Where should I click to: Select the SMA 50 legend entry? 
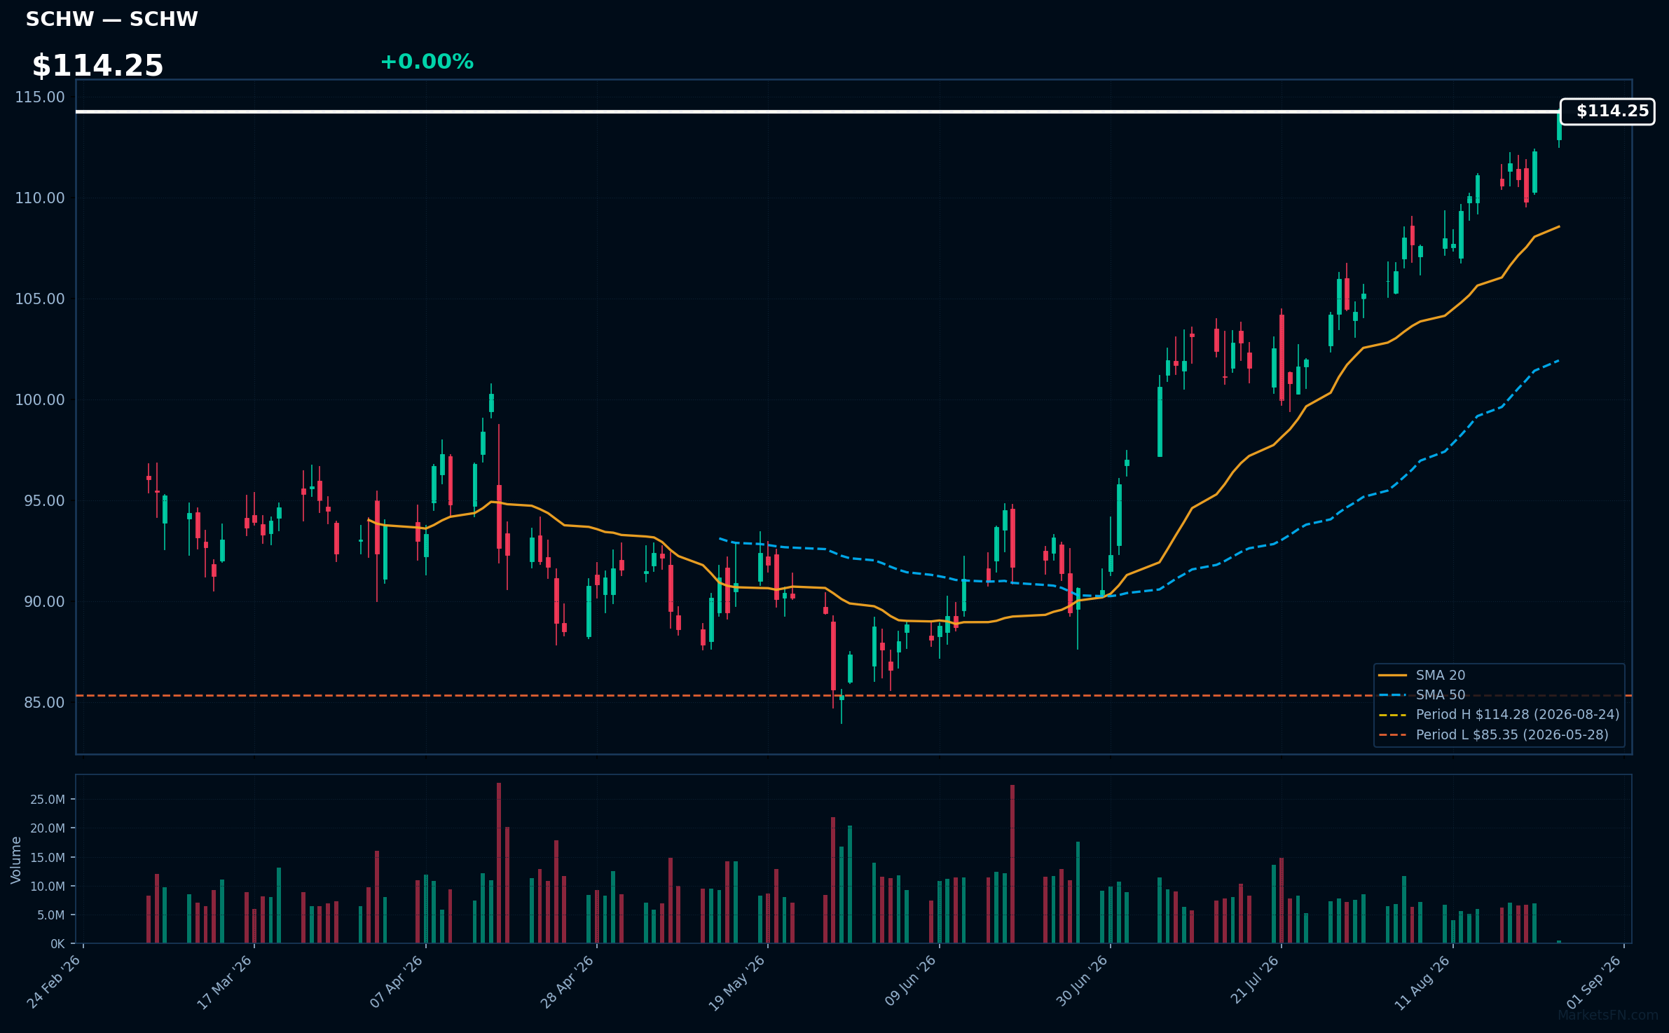click(1441, 695)
